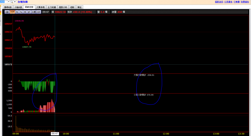Image resolution: width=251 pixels, height=136 pixels.
Task: Open the symbol code dropdown arrow
Action: (x=8, y=2)
